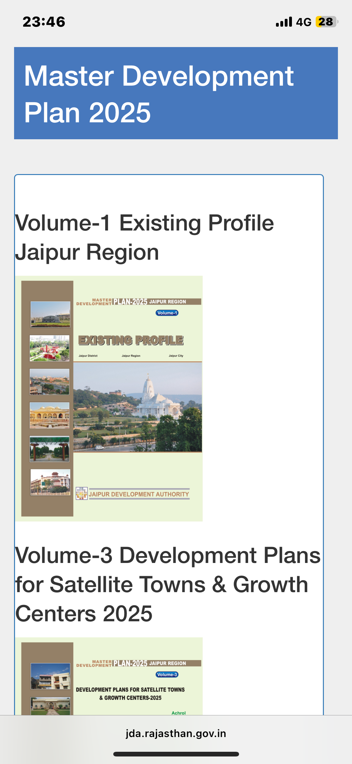Tap the home indicator bar at bottom
Viewport: 352px width, 764px height.
pos(176,754)
